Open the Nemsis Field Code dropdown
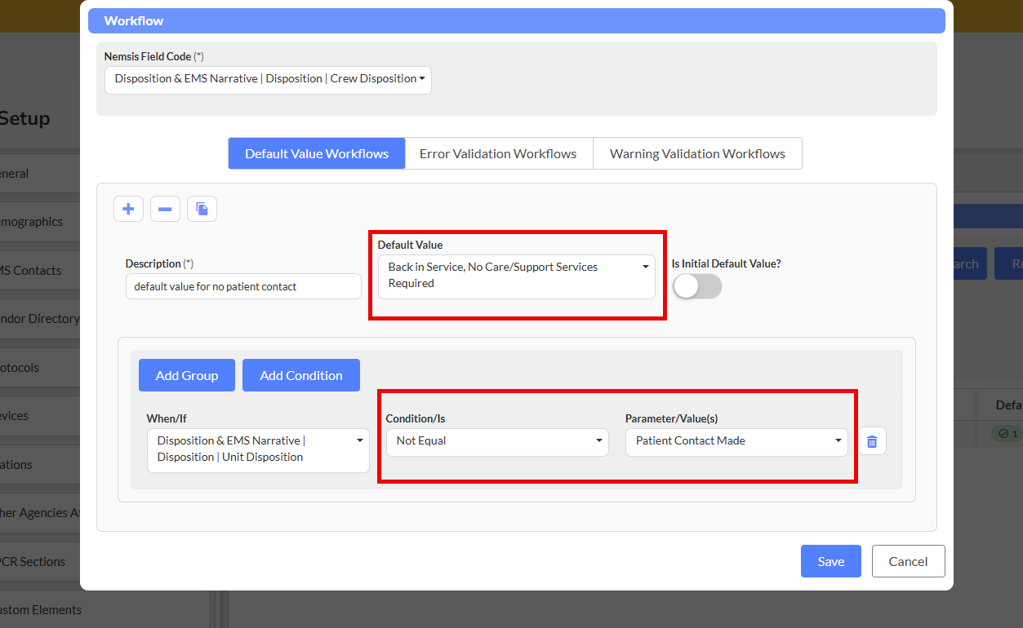The width and height of the screenshot is (1023, 628). [x=268, y=79]
